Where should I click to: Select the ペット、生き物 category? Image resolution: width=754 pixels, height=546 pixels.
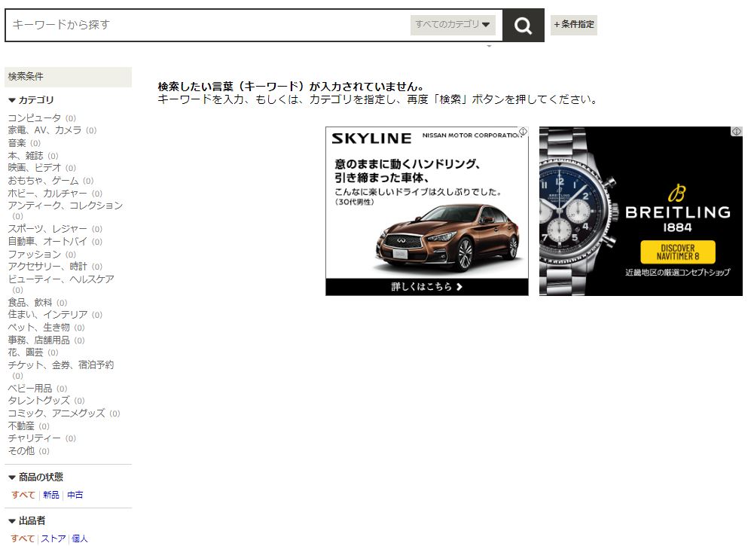pos(38,328)
